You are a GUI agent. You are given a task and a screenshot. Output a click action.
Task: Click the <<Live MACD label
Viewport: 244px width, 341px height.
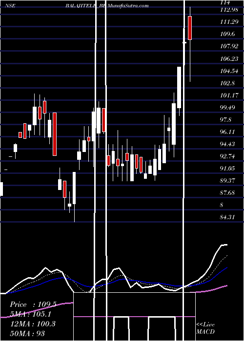[205, 328]
